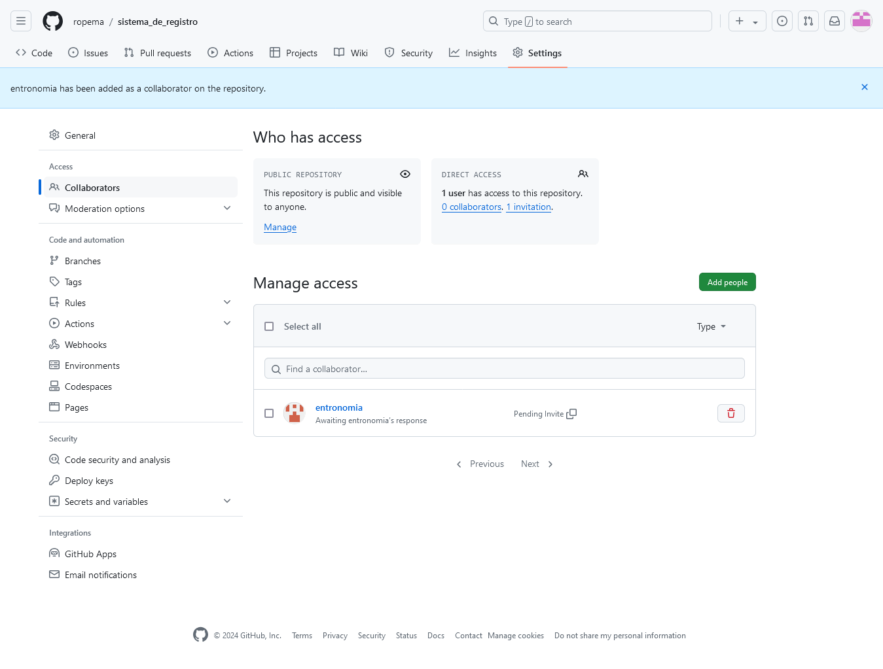Go to Next page of collaborators
This screenshot has width=883, height=669.
(x=537, y=464)
